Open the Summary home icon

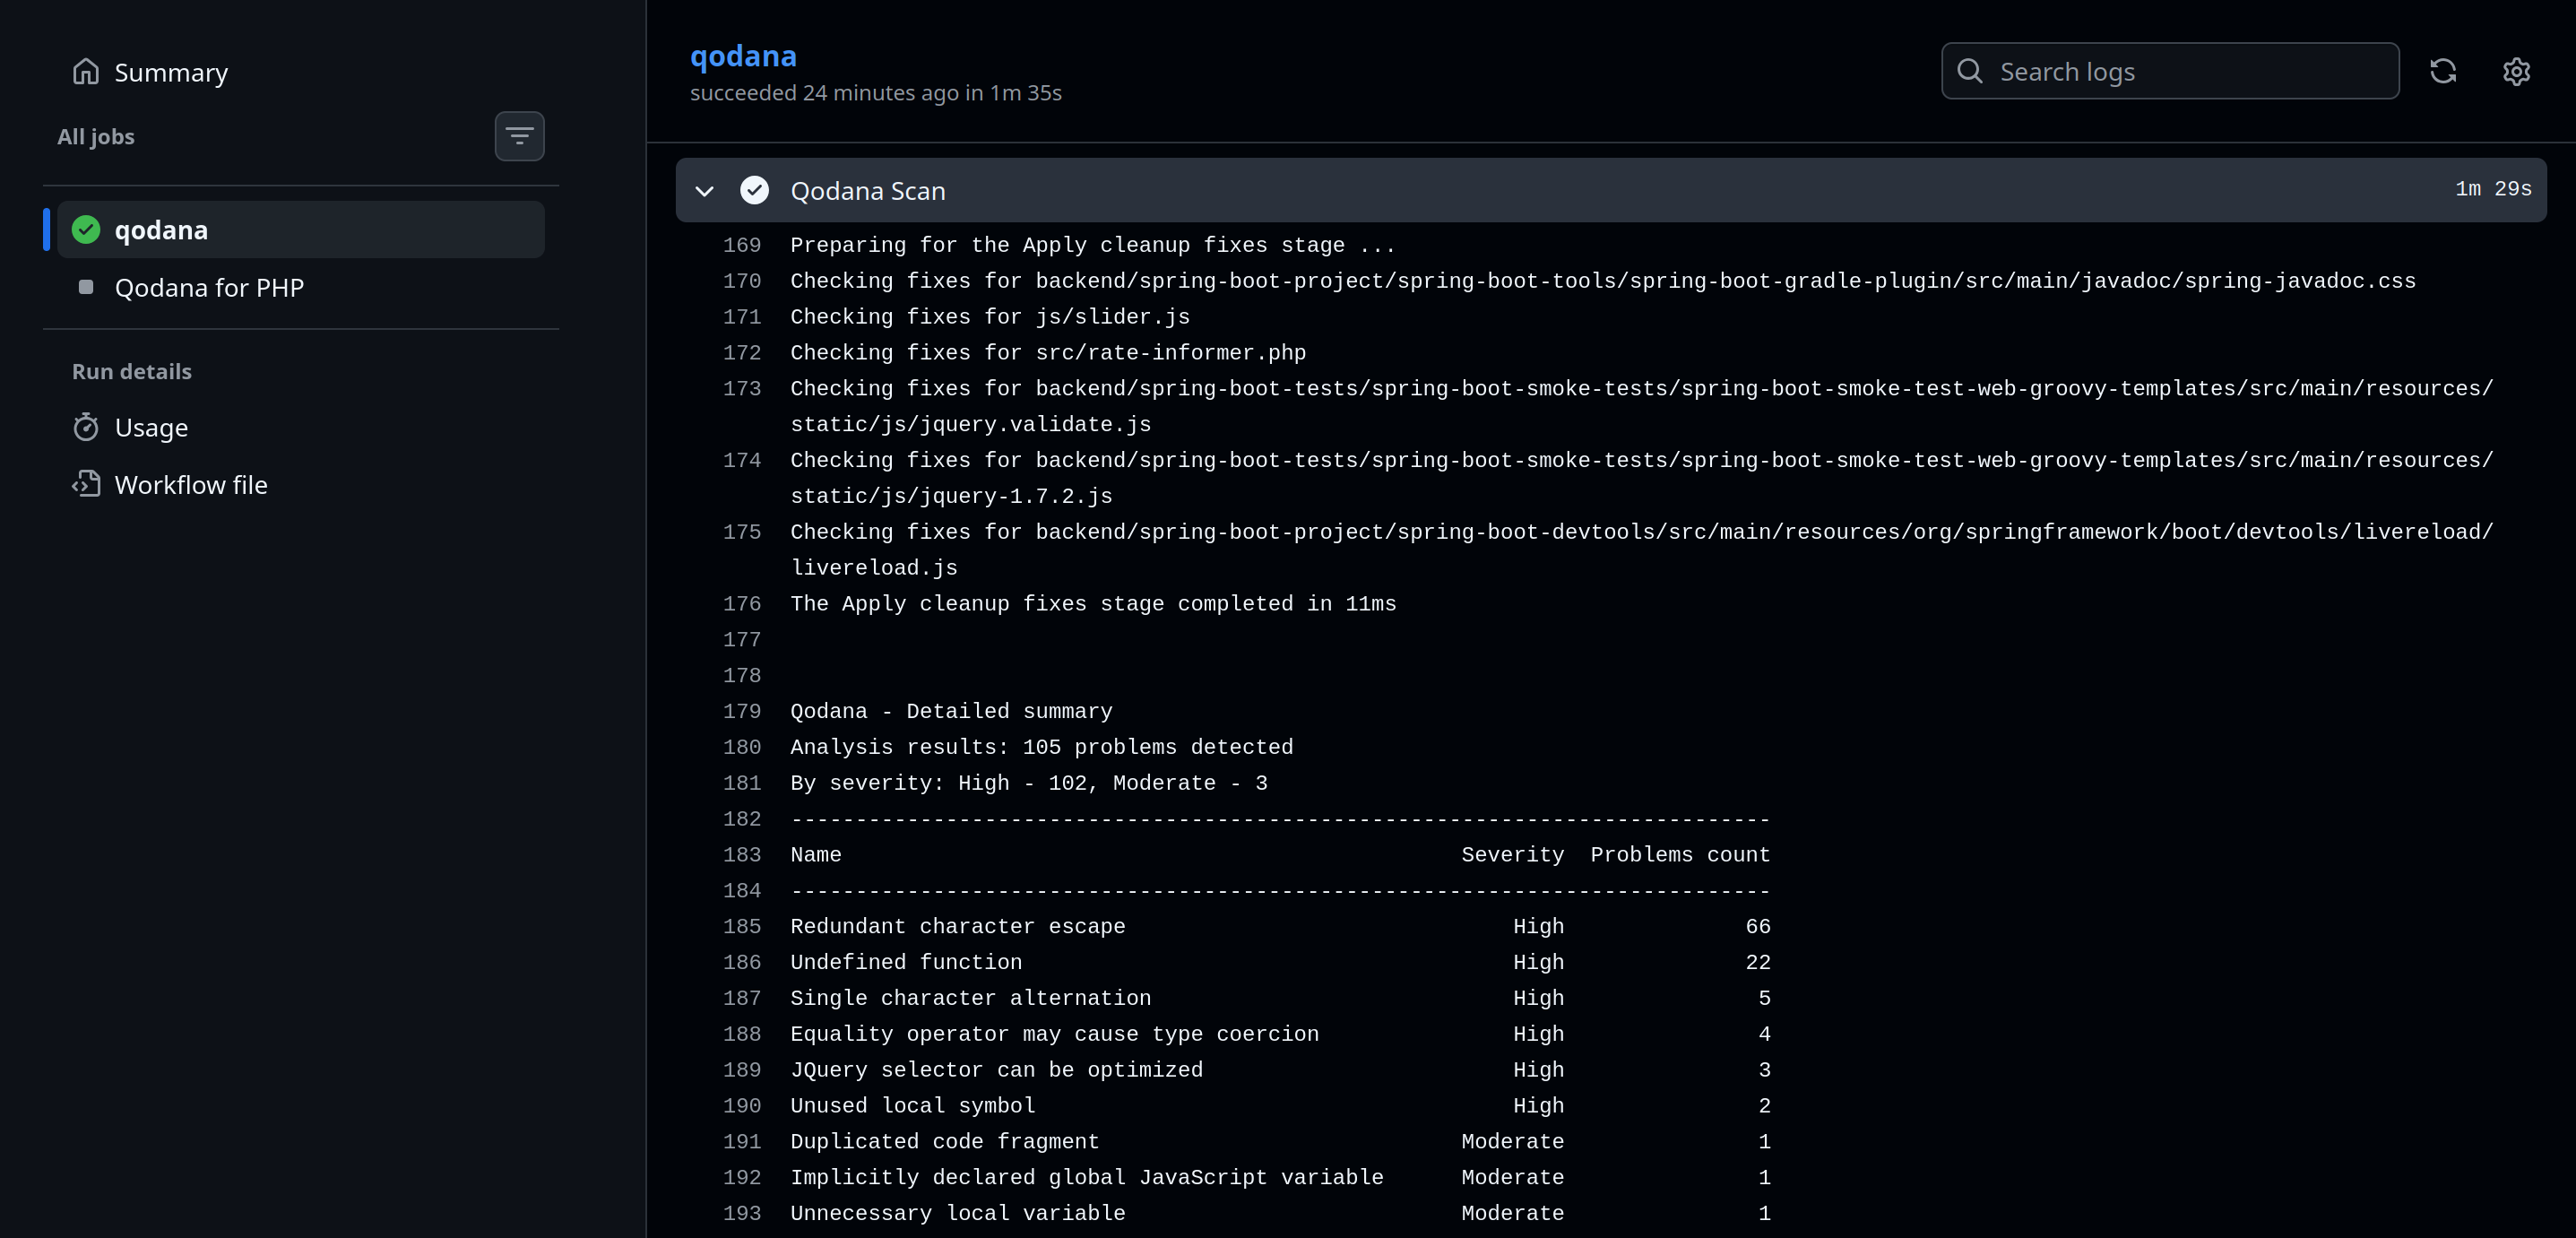pos(86,72)
